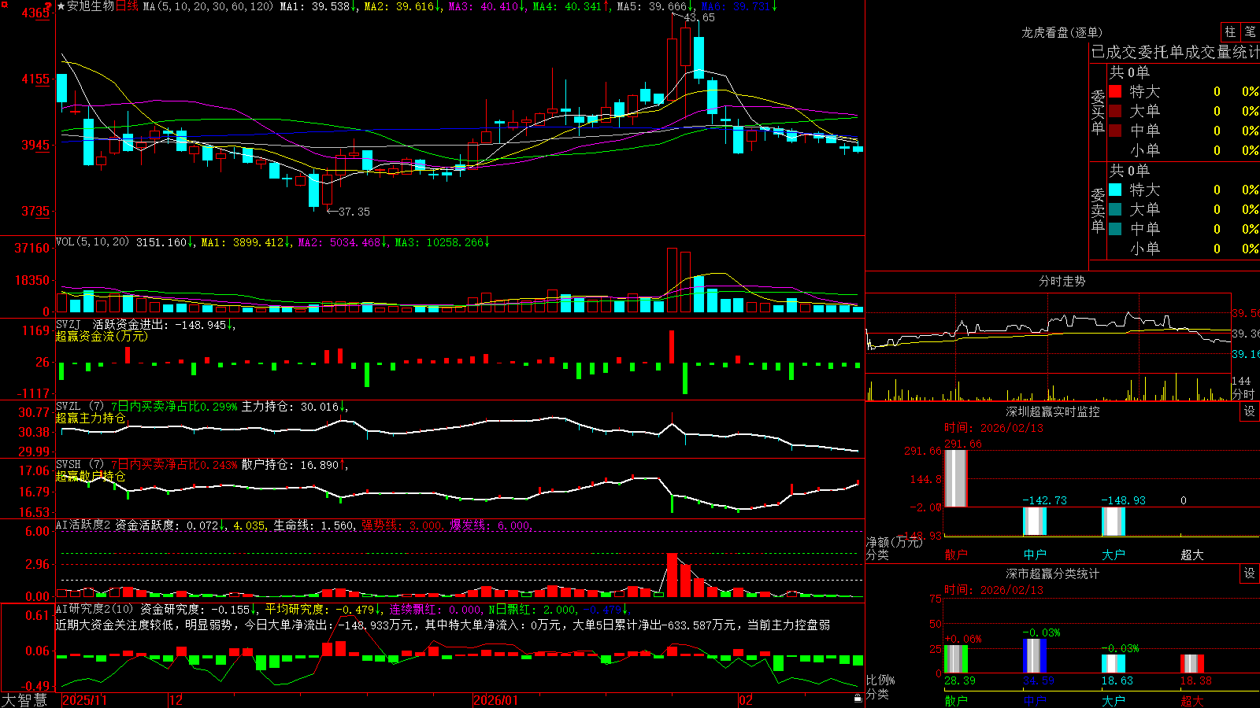Click the 日线 period label in chart header
Viewport: 1260px width, 708px height.
(x=127, y=6)
